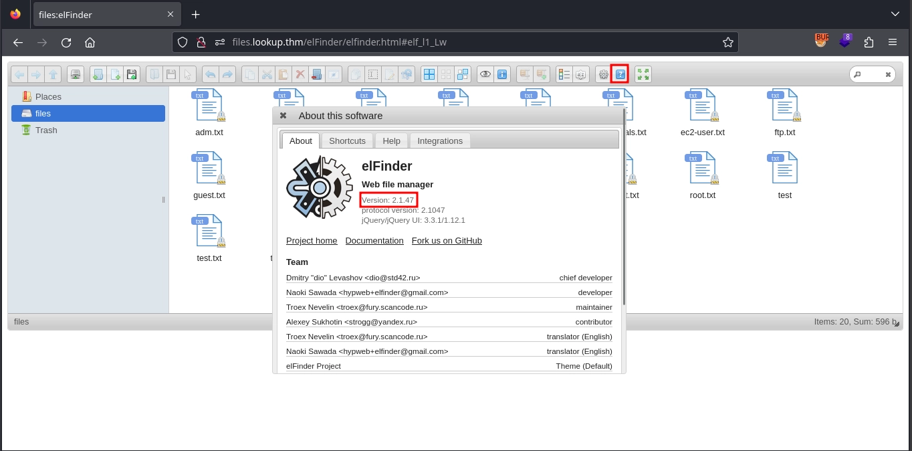Switch to the Shortcuts tab
This screenshot has height=451, width=912.
pyautogui.click(x=347, y=141)
